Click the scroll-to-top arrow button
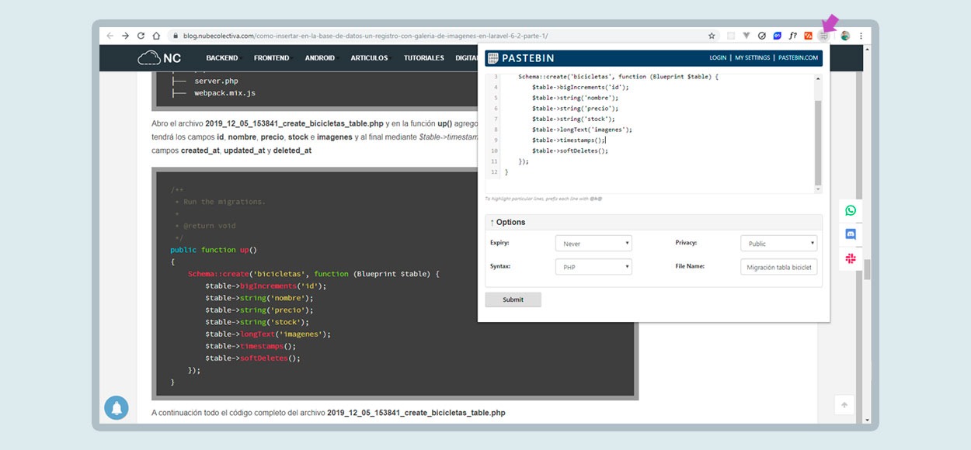 pos(844,405)
